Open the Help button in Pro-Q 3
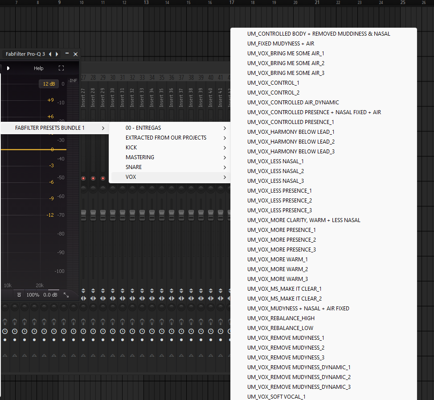 pos(38,68)
